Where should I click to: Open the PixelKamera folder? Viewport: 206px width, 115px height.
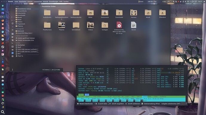47,26
